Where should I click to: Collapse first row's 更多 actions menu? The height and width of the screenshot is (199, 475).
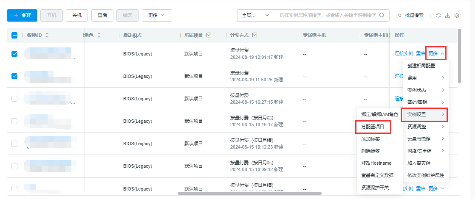[436, 54]
